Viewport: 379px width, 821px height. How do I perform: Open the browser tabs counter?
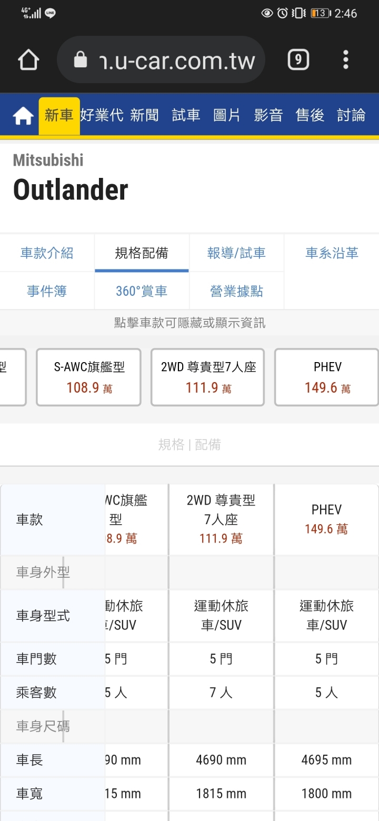298,60
